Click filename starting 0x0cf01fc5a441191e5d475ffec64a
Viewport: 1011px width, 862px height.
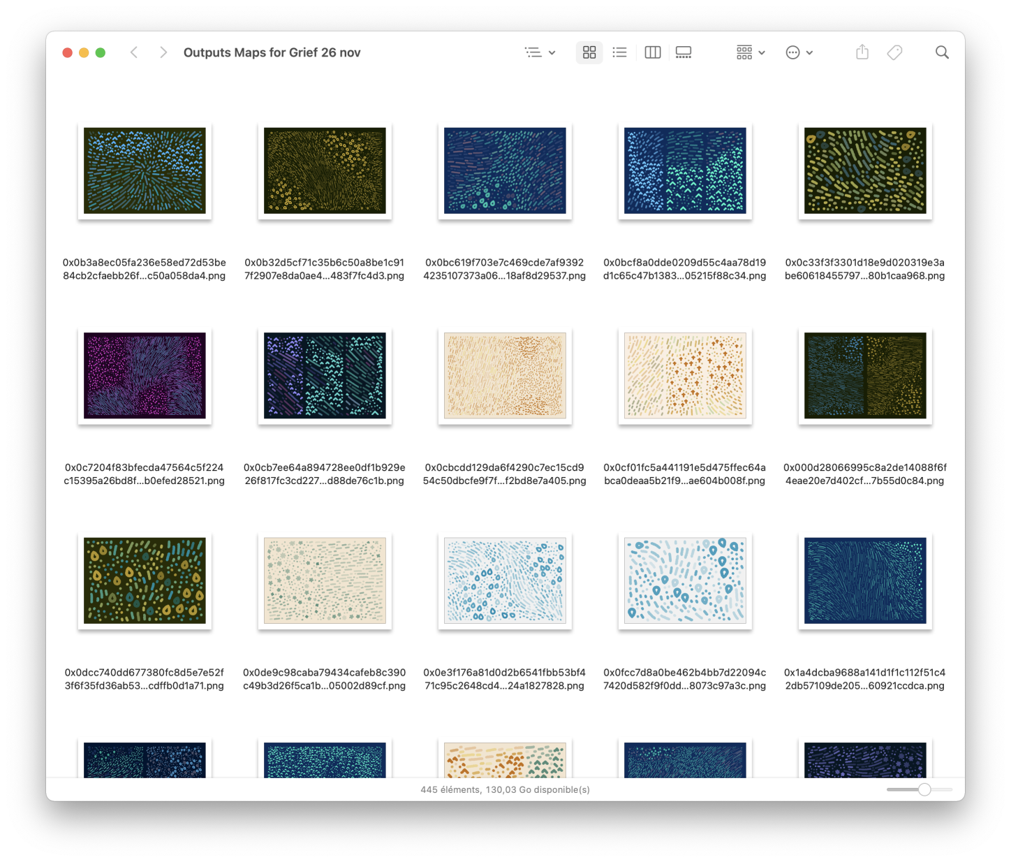pyautogui.click(x=684, y=474)
